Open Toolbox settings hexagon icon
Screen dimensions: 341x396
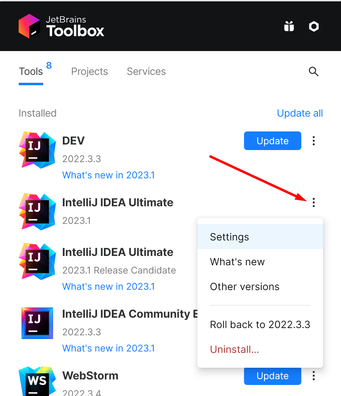(314, 26)
